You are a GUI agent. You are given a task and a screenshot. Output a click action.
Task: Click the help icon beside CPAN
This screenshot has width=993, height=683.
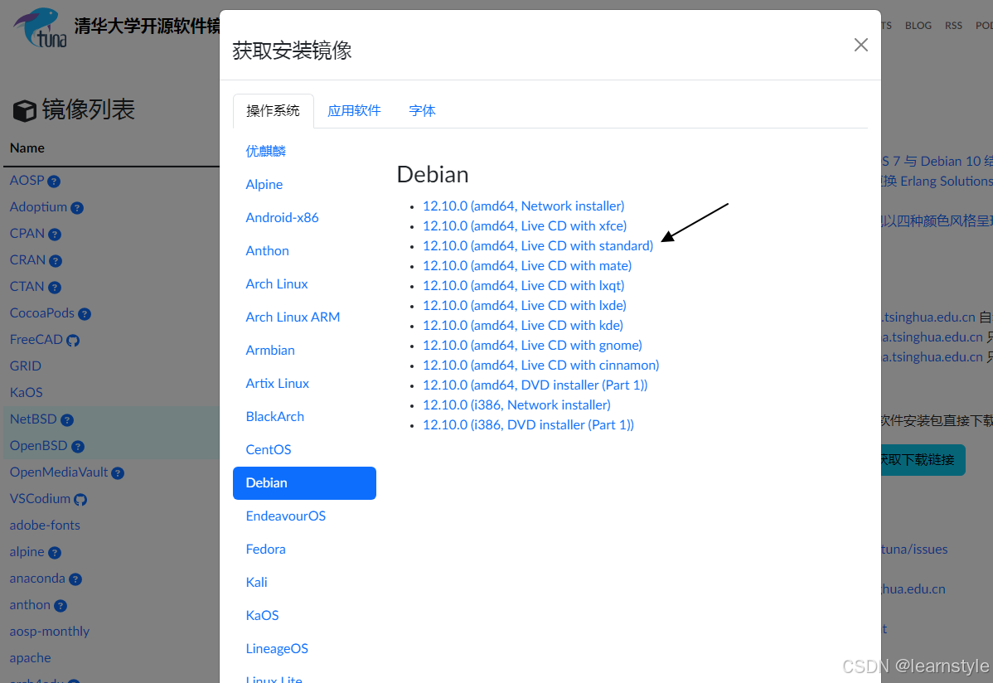pos(55,235)
